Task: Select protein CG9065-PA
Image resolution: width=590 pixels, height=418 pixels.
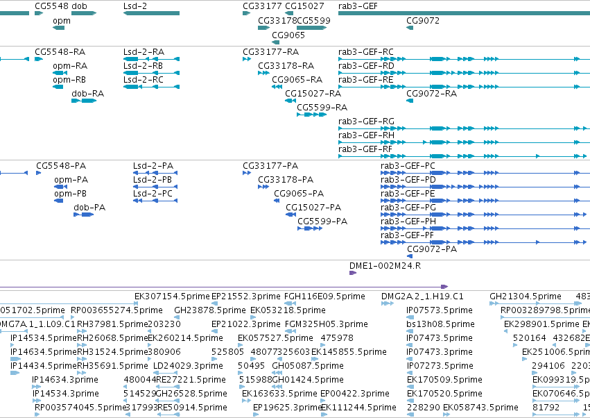Action: pyautogui.click(x=299, y=194)
